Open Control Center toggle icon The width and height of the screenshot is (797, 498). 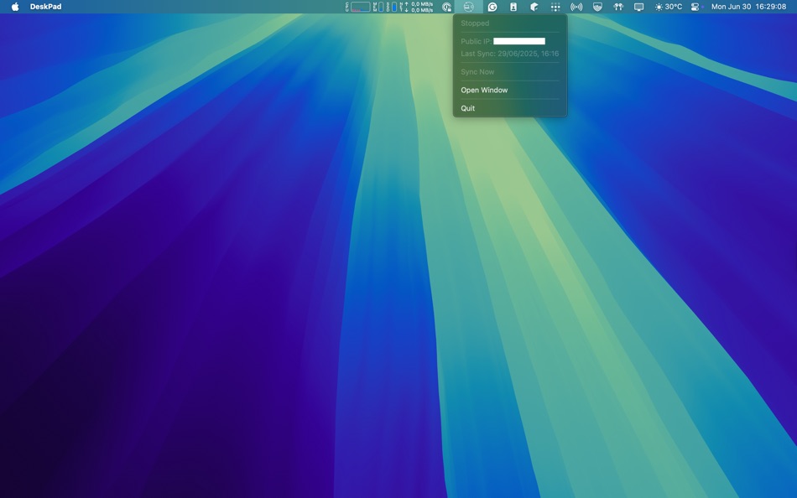(695, 7)
